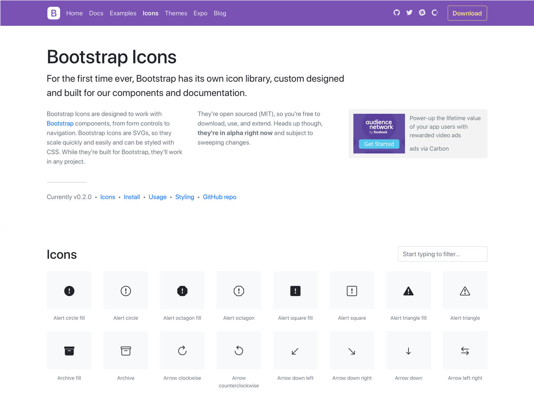Image resolution: width=534 pixels, height=397 pixels.
Task: Click the Bootstrap B logo
Action: (54, 13)
